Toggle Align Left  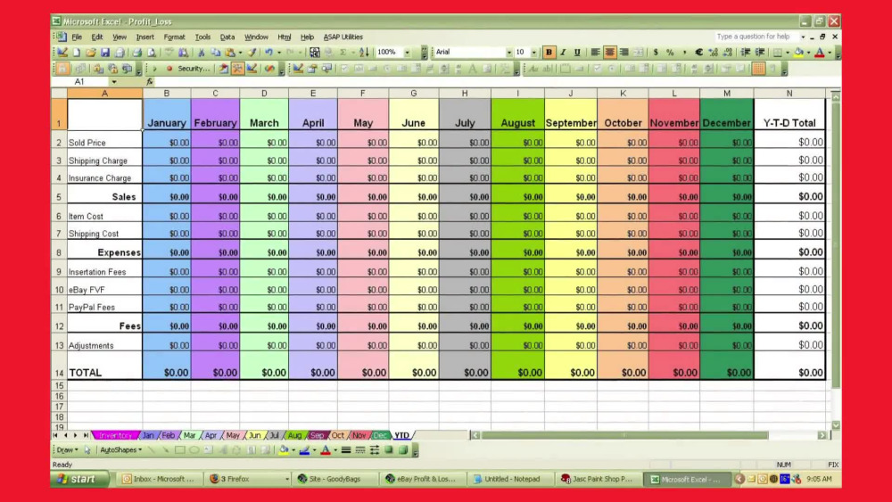(595, 53)
